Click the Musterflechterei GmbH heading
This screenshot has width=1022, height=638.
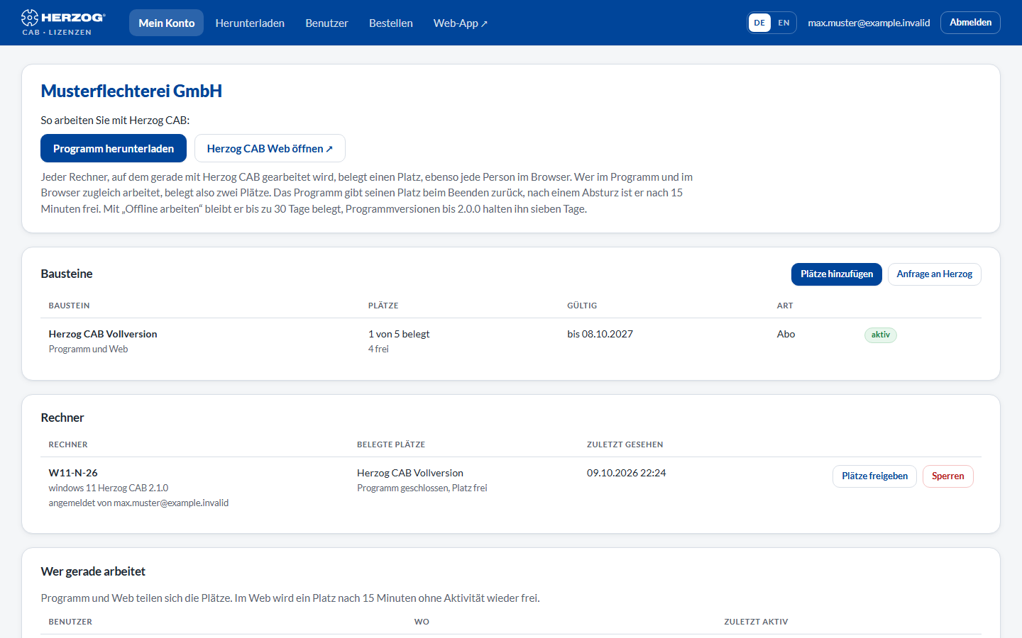click(131, 91)
